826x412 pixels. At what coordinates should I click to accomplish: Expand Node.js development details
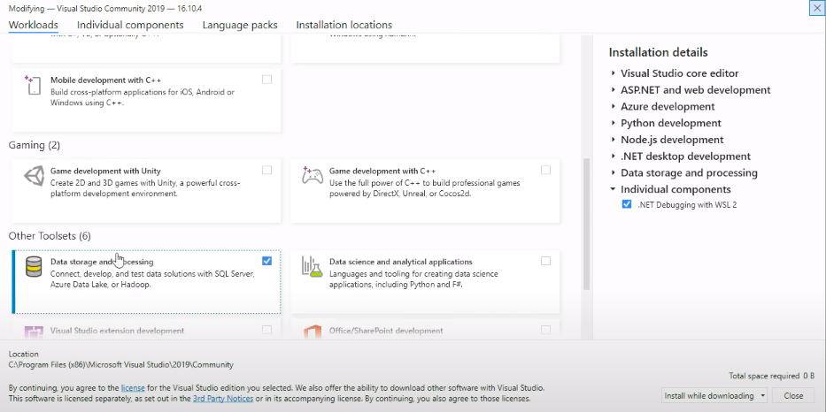(614, 140)
